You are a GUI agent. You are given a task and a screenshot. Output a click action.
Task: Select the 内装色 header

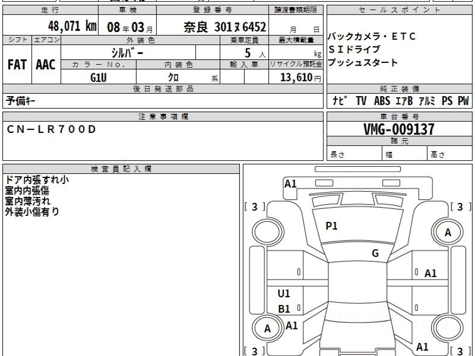[x=178, y=64]
